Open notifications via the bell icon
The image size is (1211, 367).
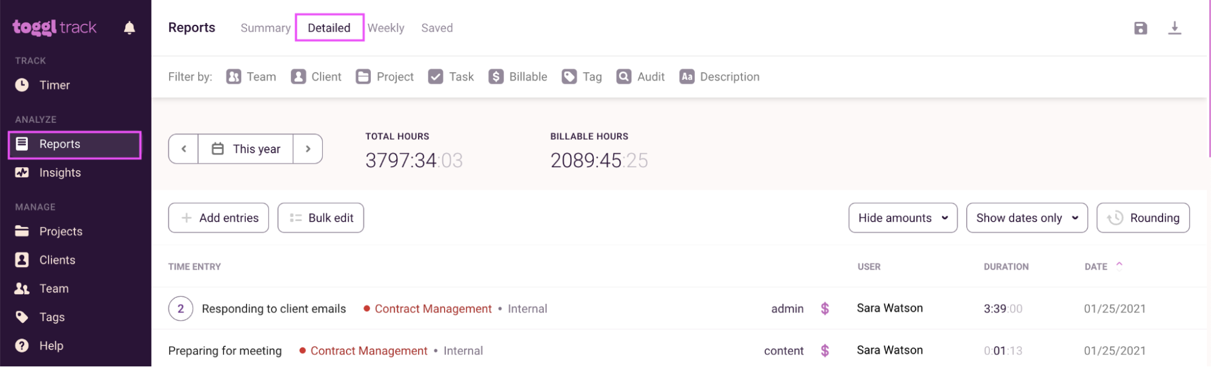pos(129,27)
